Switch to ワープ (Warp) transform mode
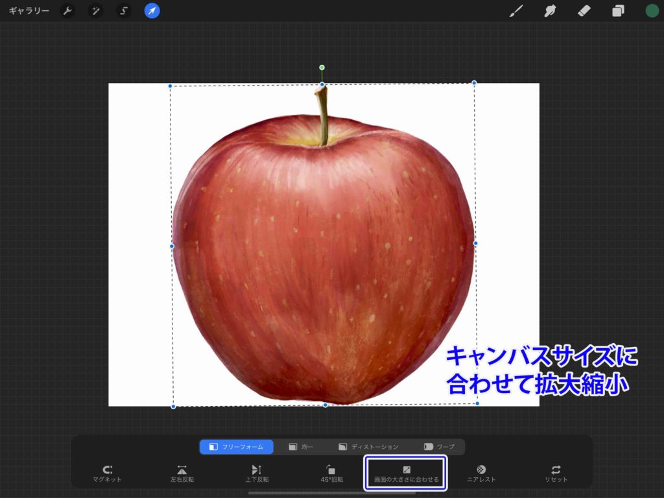 click(439, 447)
